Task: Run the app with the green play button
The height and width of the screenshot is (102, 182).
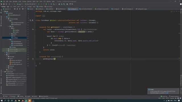Action: click(39, 4)
